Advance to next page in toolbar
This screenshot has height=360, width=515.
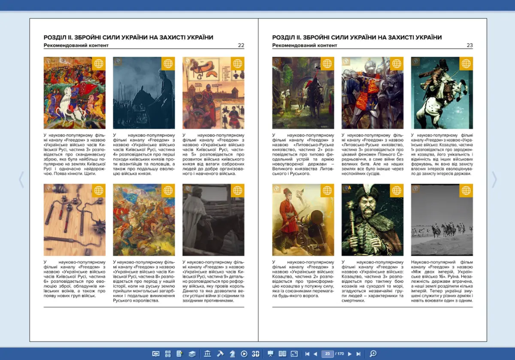(350, 354)
